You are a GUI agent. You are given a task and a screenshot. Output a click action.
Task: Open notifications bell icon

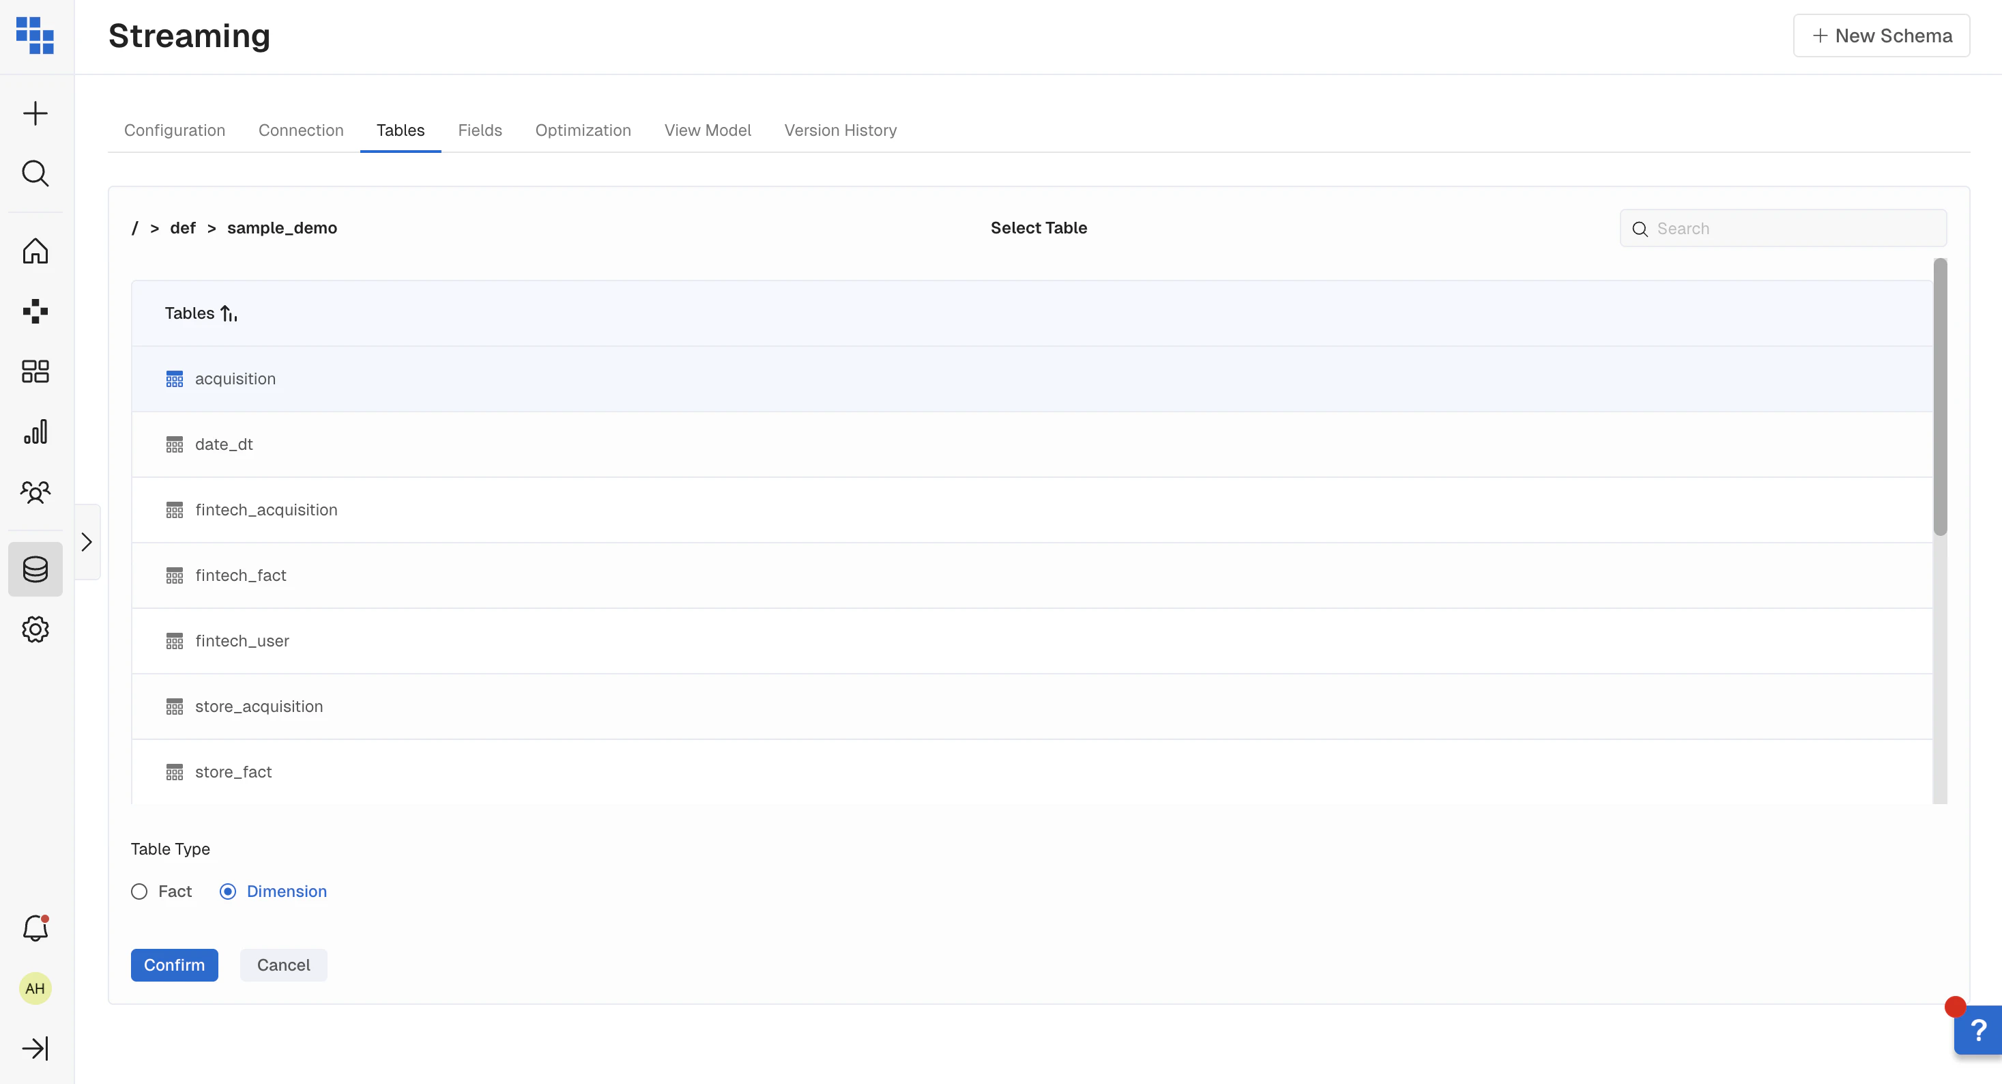[x=35, y=928]
